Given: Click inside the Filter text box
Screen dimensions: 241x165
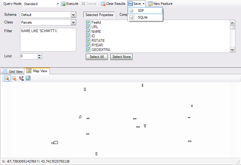Looking at the screenshot, I should 48,40.
